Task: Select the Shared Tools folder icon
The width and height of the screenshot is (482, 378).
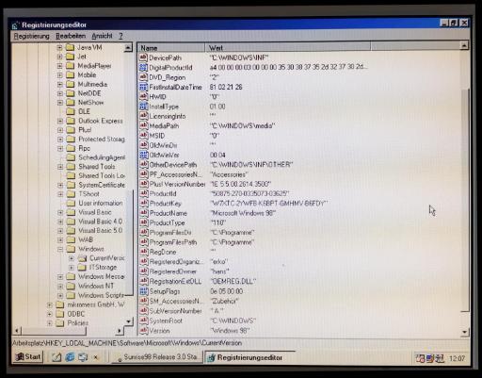Action: point(72,166)
